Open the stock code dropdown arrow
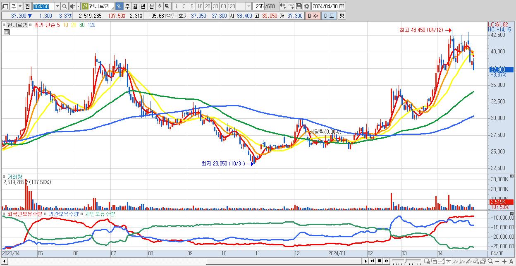Viewport: 516px width, 266px height. click(57, 7)
